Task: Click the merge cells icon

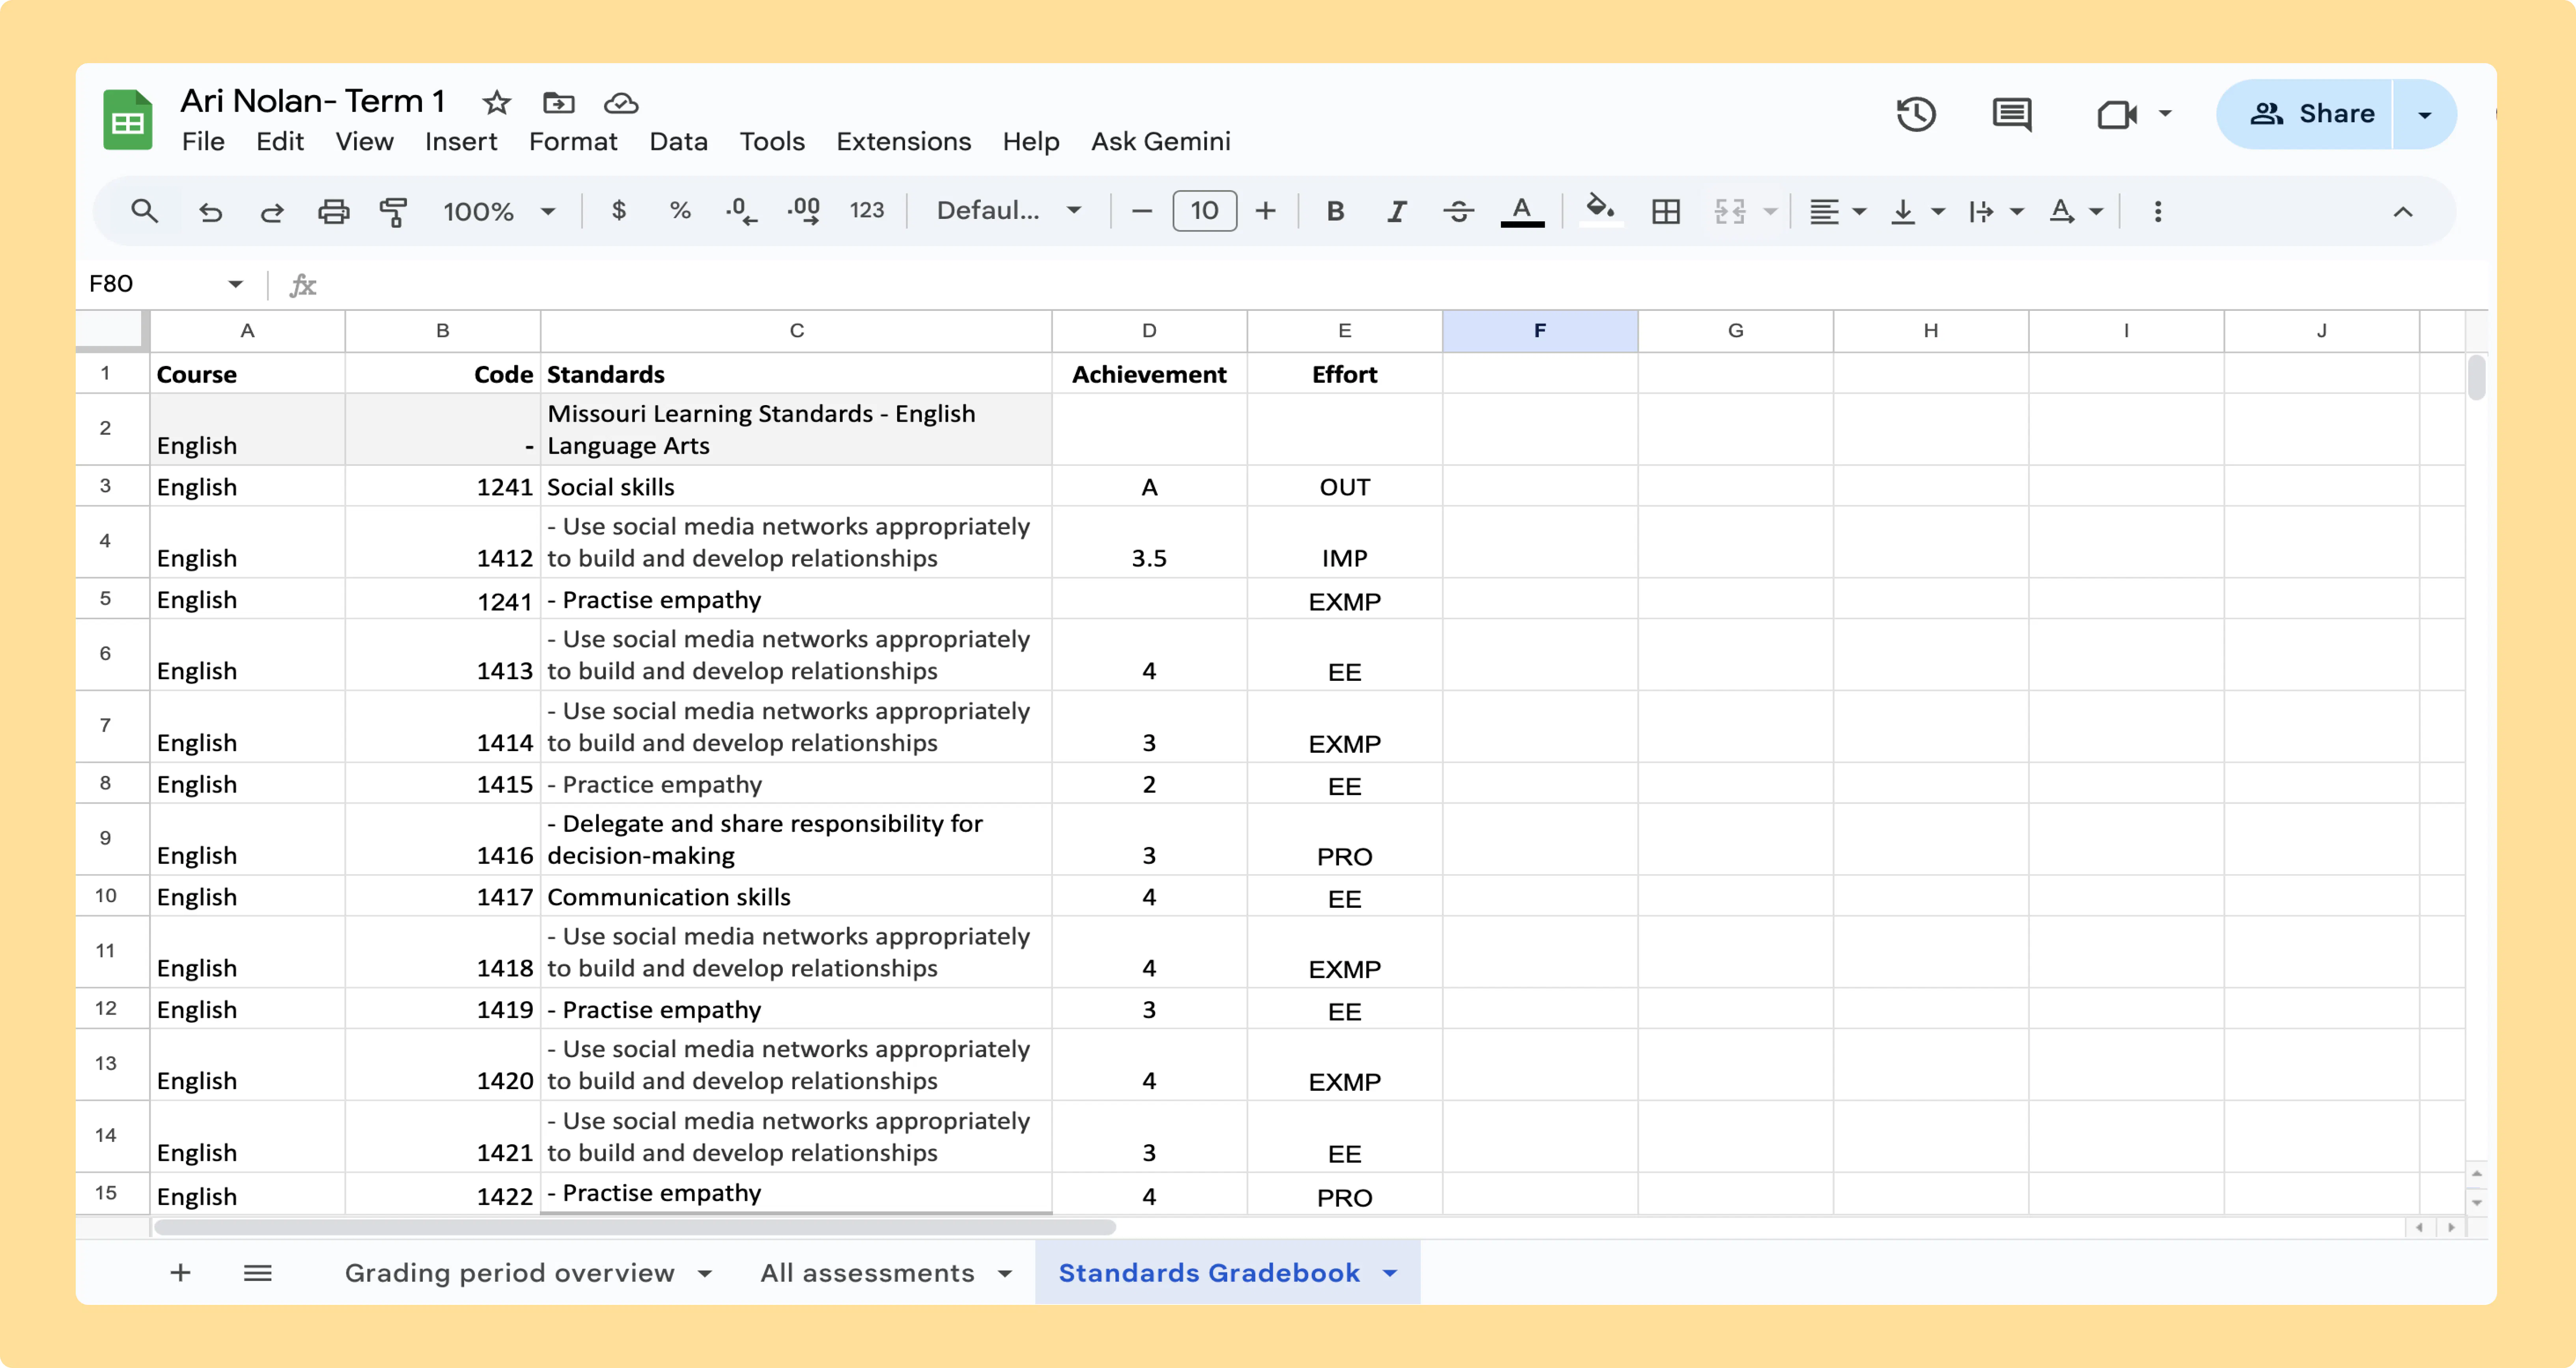Action: click(1730, 211)
